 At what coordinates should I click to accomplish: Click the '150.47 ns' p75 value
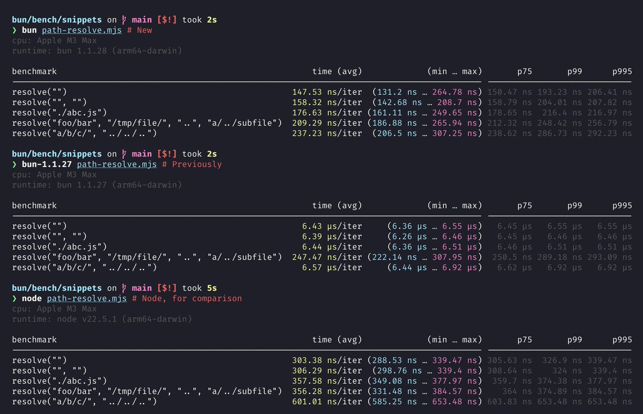pos(510,92)
